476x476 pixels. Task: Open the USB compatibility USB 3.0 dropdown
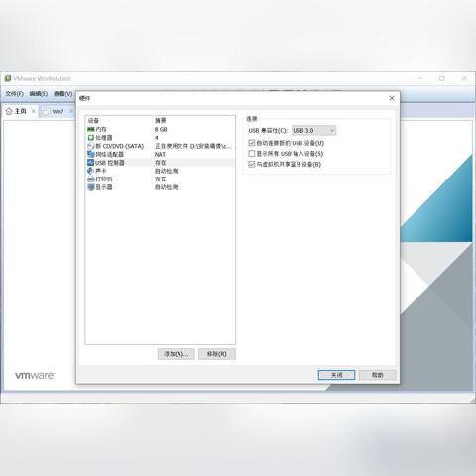tap(313, 131)
